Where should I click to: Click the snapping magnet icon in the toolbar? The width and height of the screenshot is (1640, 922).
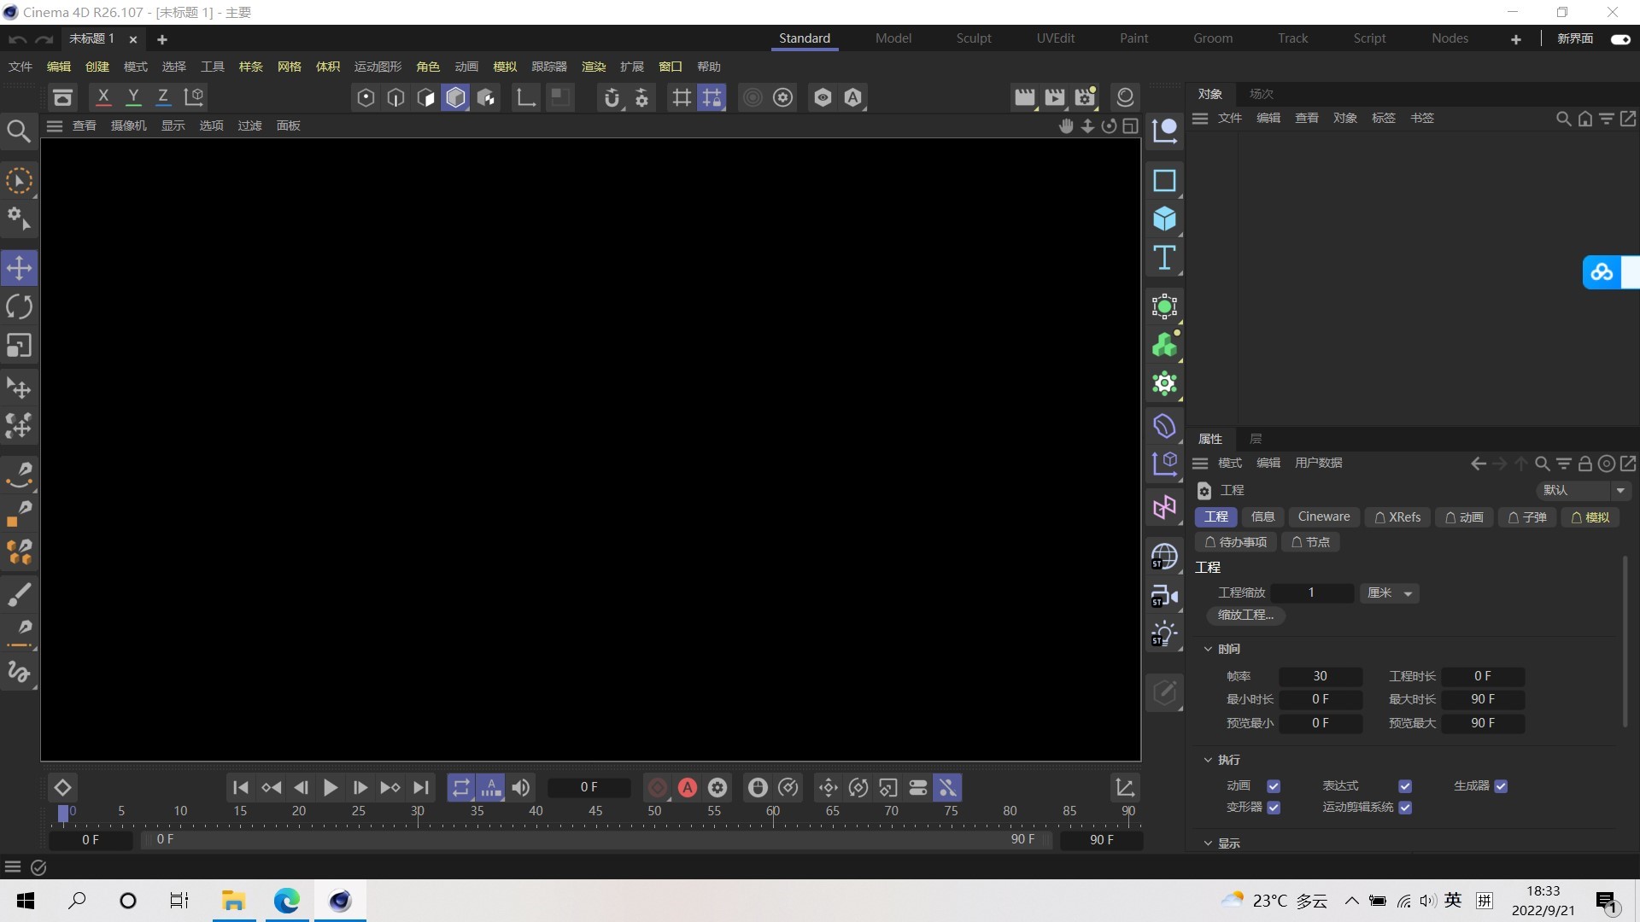pyautogui.click(x=612, y=97)
